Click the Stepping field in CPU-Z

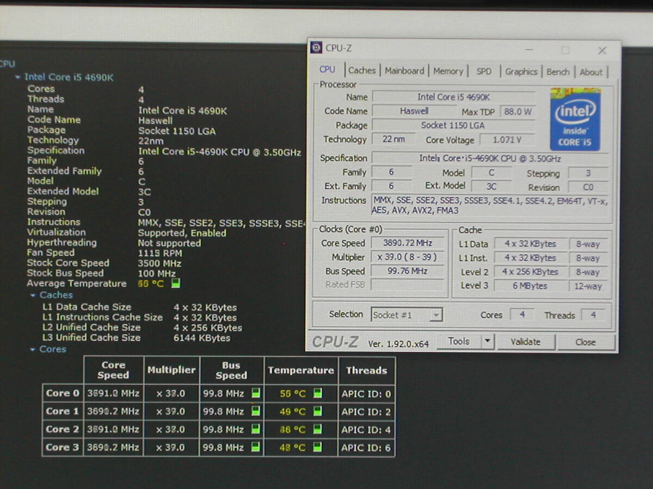coord(588,173)
